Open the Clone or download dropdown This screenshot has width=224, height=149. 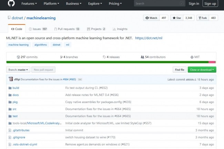click(x=202, y=70)
